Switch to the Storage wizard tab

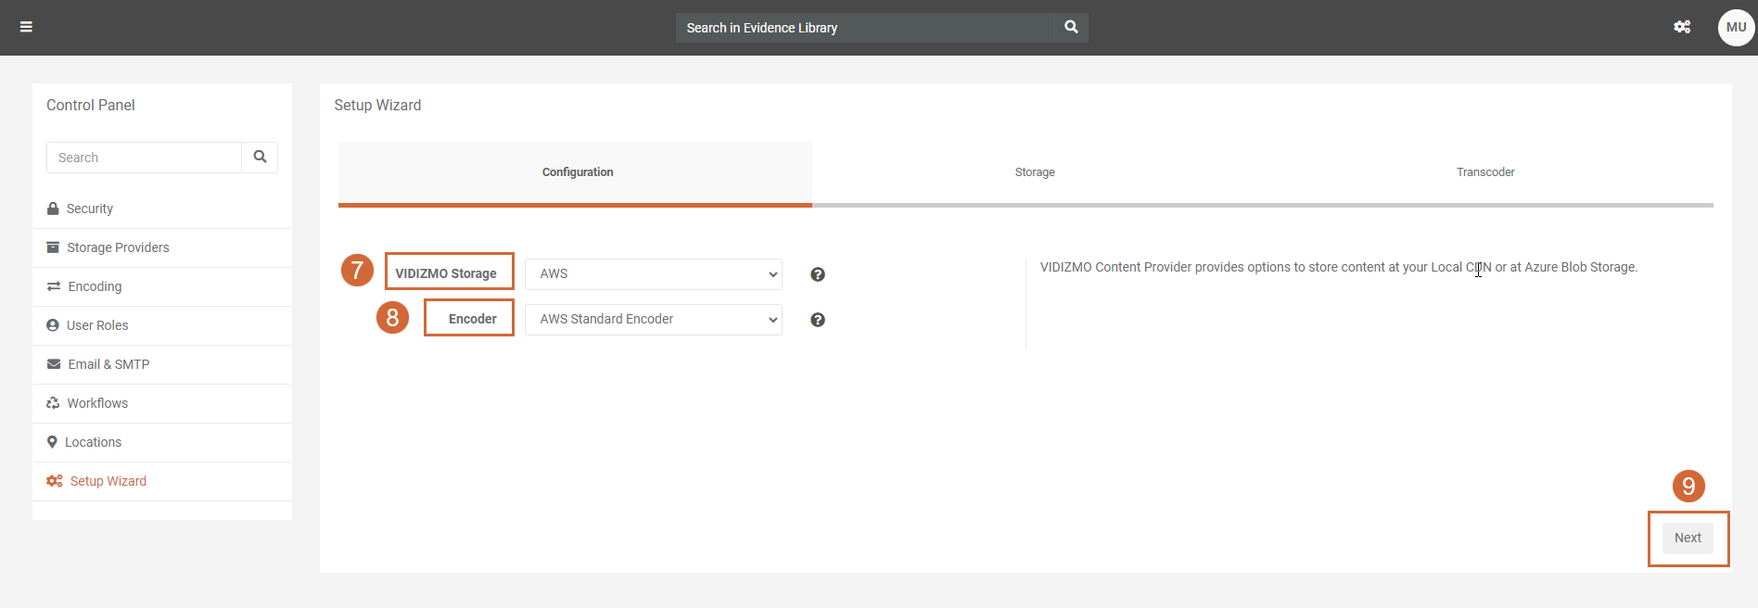click(1035, 172)
